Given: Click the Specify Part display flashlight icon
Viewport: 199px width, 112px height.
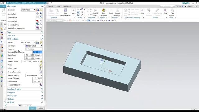Looking at the screenshot, I should pos(41,14).
